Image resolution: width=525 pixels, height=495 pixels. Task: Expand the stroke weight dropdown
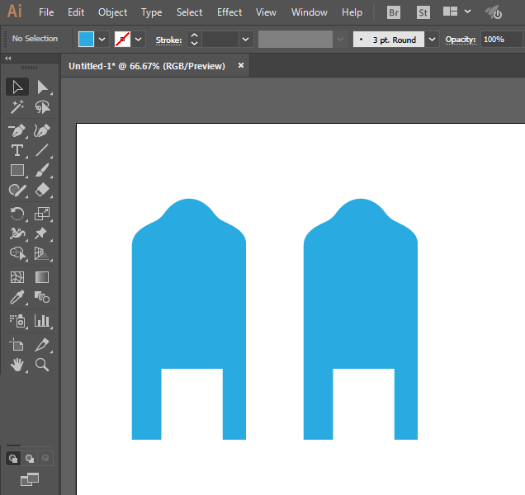[x=245, y=39]
